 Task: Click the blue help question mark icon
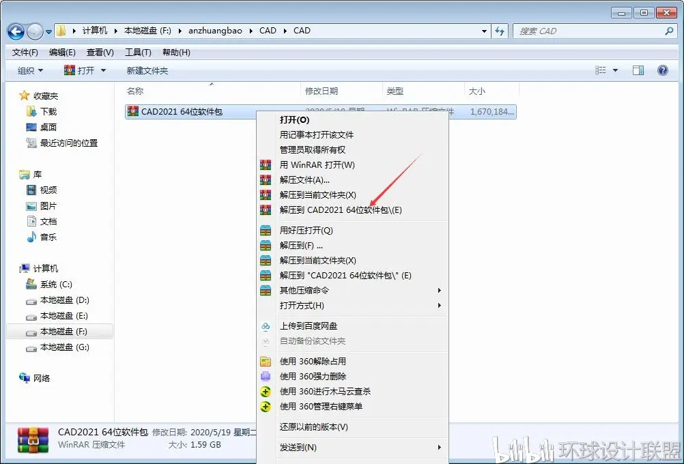(x=663, y=70)
